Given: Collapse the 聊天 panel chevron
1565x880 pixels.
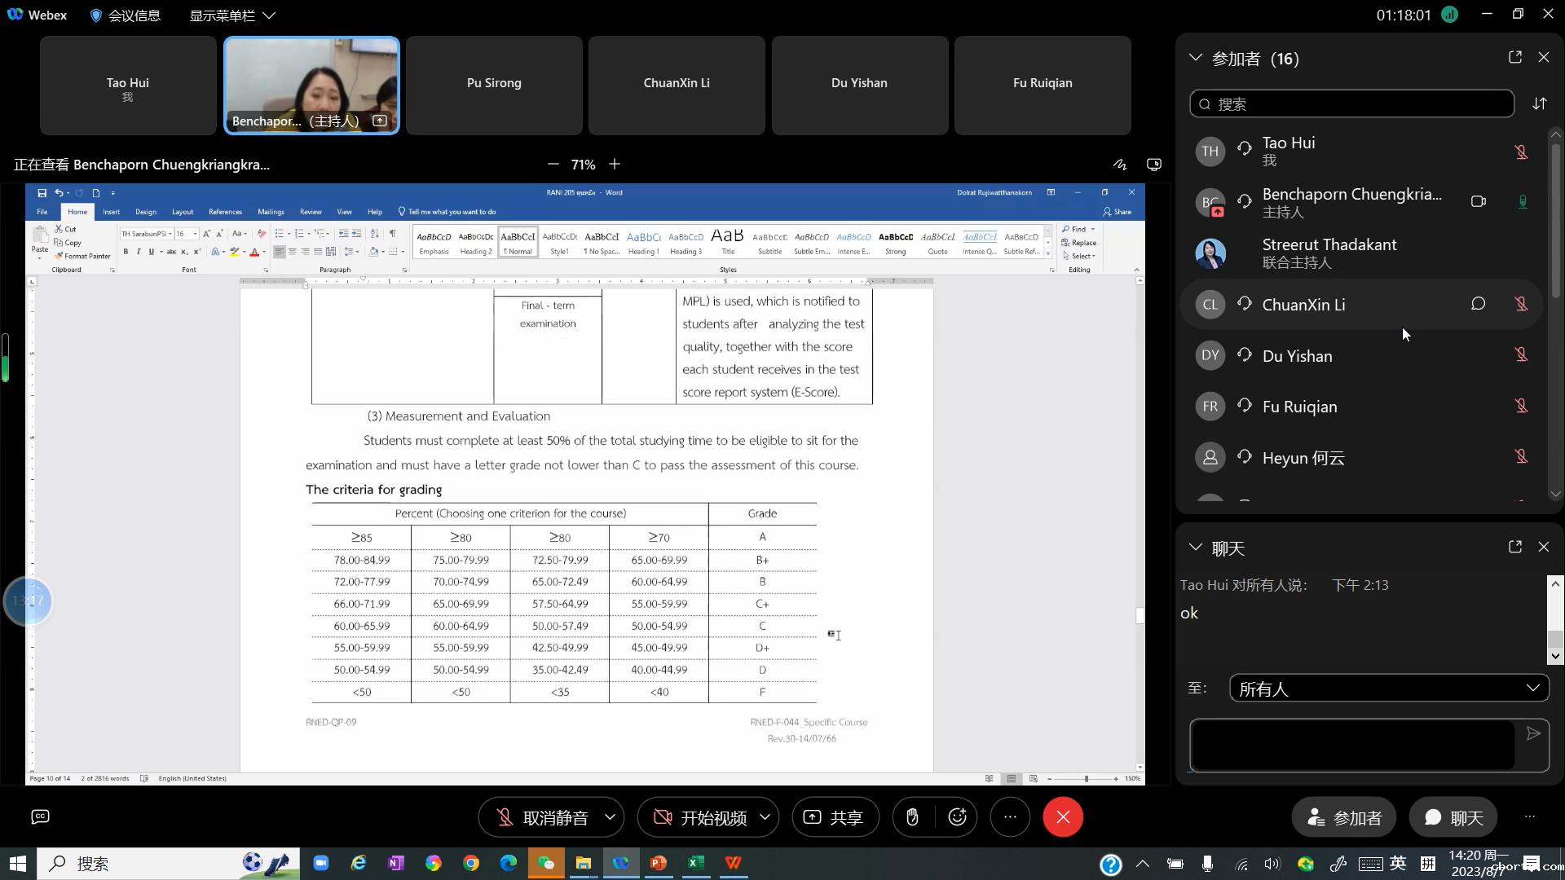Looking at the screenshot, I should point(1195,548).
